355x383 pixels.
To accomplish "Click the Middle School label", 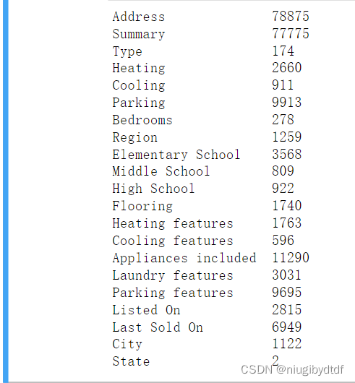I will coord(161,171).
